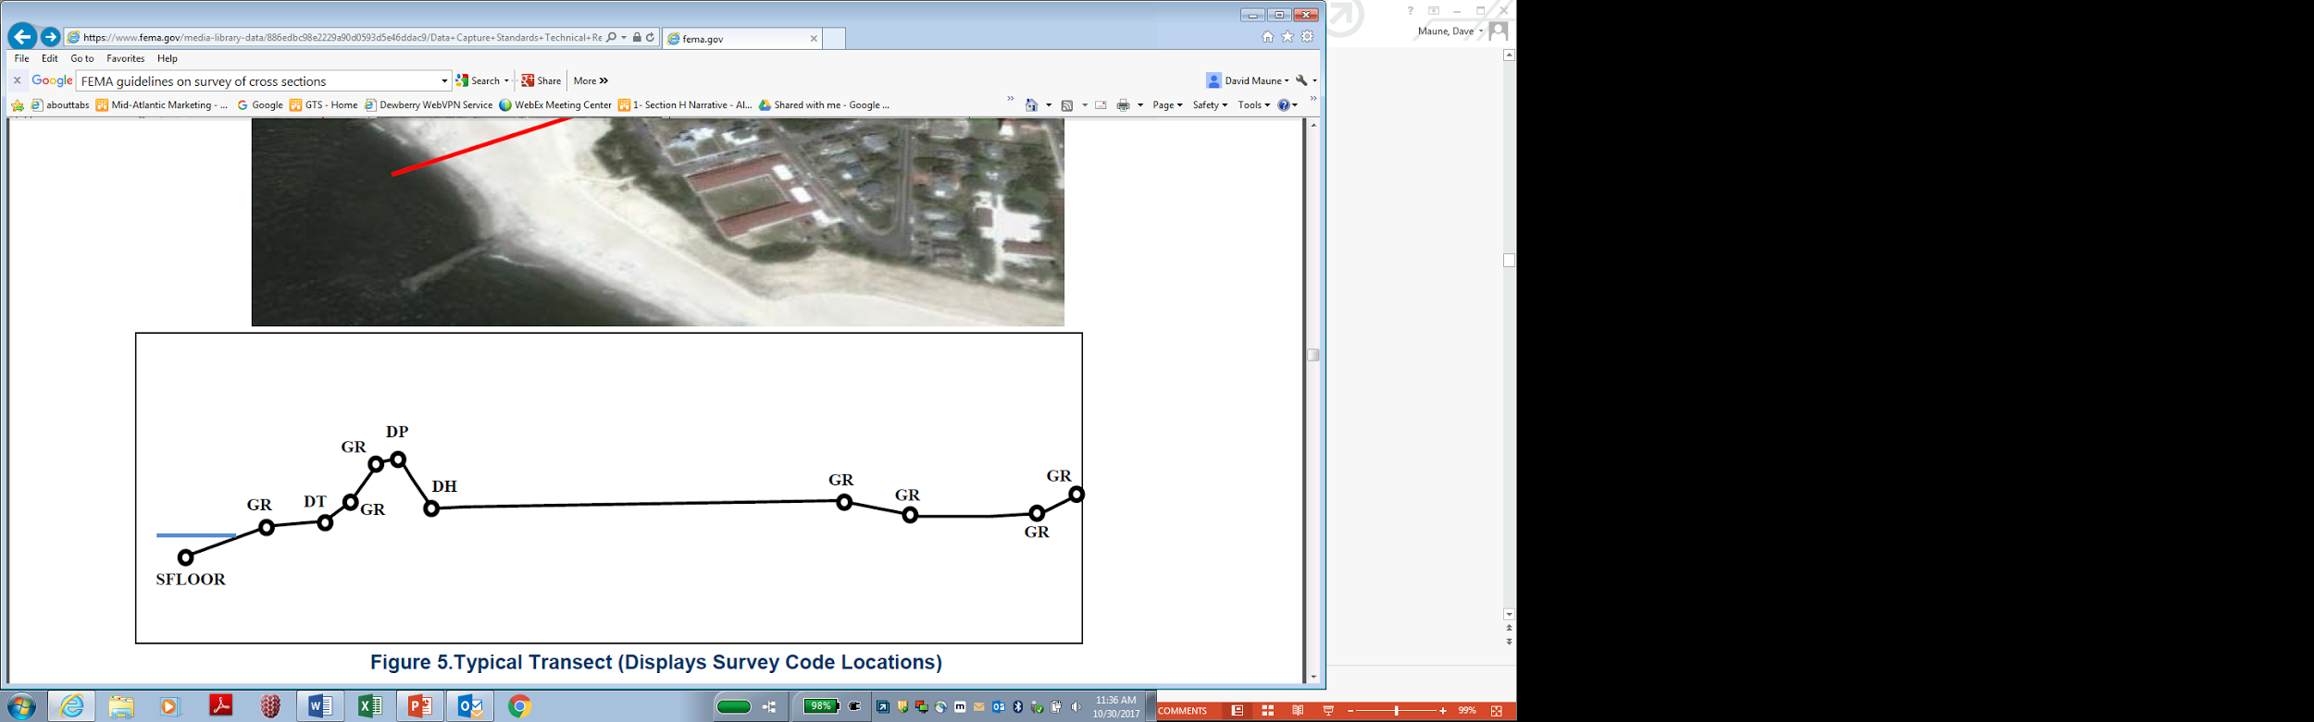Open Microsoft Word from the taskbar

click(320, 706)
